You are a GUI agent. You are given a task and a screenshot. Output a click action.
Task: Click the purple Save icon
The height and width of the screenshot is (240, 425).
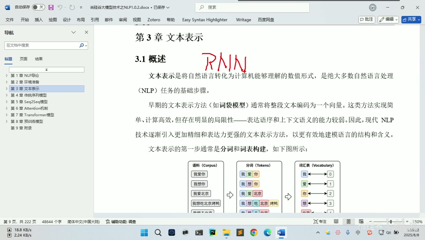51,7
